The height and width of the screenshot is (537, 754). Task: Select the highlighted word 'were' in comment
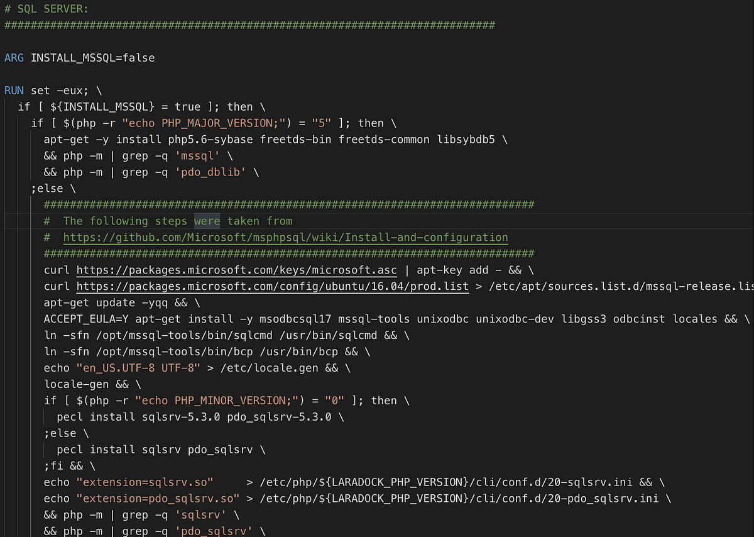point(207,221)
